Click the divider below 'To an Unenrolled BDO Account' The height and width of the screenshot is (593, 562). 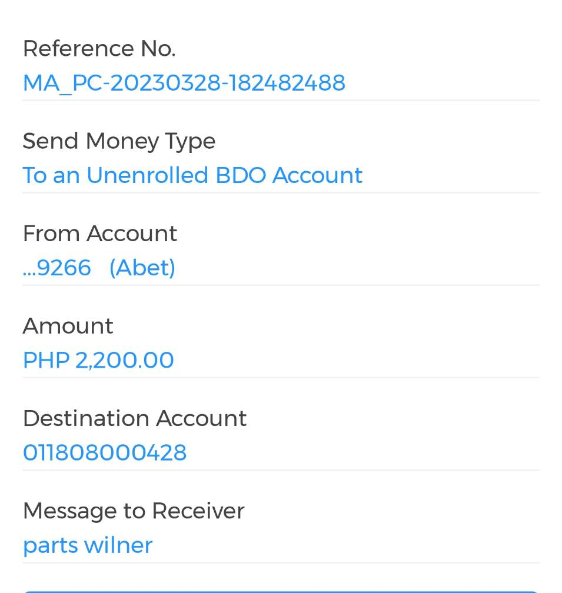click(x=281, y=193)
